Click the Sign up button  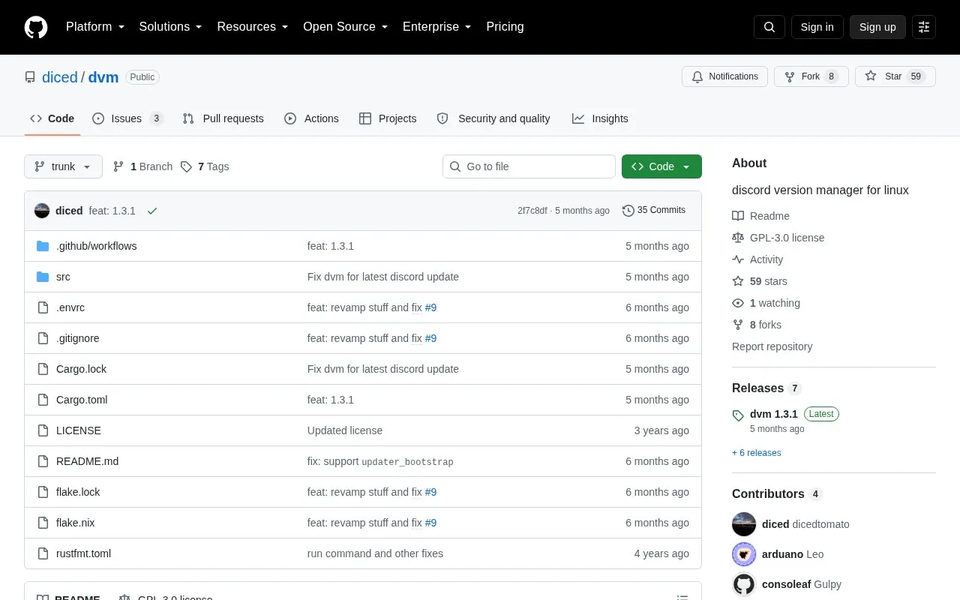[x=877, y=27]
